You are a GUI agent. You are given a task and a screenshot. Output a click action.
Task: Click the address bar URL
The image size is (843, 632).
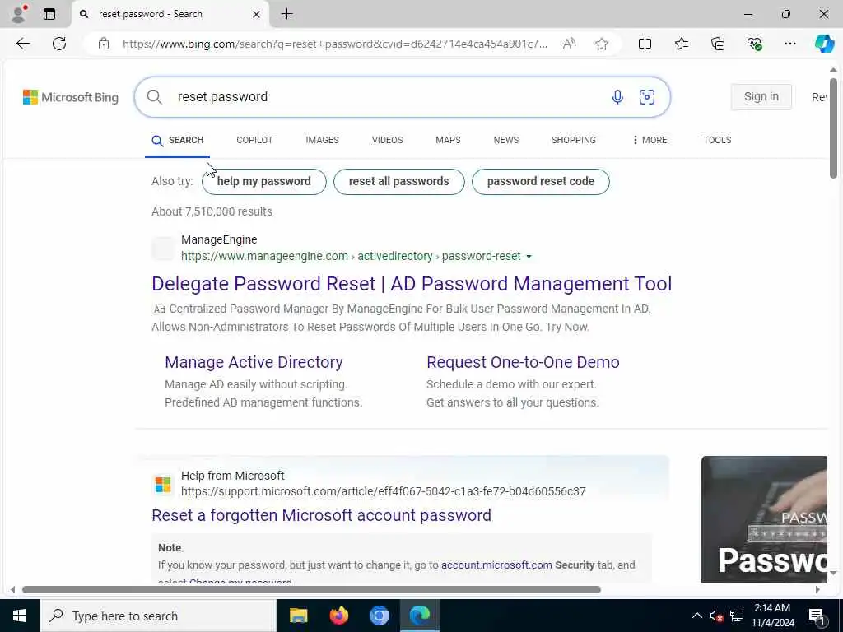click(335, 44)
